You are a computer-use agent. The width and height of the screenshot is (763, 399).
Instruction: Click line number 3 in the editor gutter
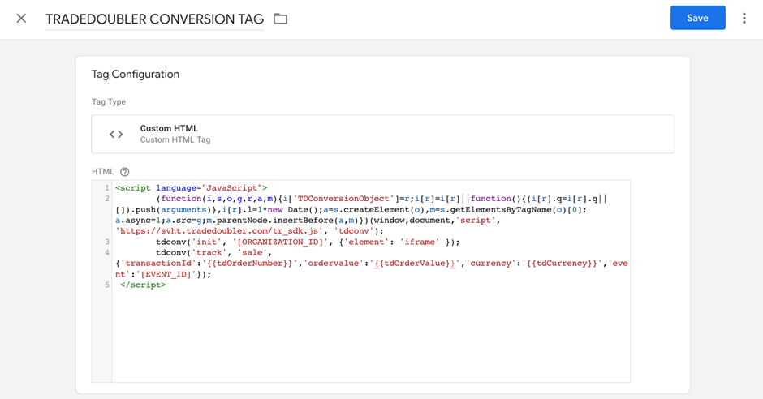tap(107, 242)
